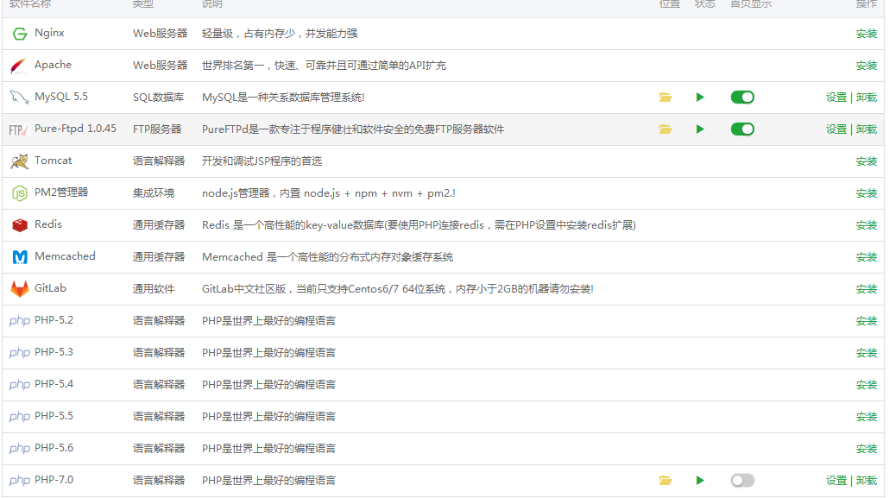The width and height of the screenshot is (889, 498).
Task: Click the Tomcat cat icon
Action: [20, 161]
